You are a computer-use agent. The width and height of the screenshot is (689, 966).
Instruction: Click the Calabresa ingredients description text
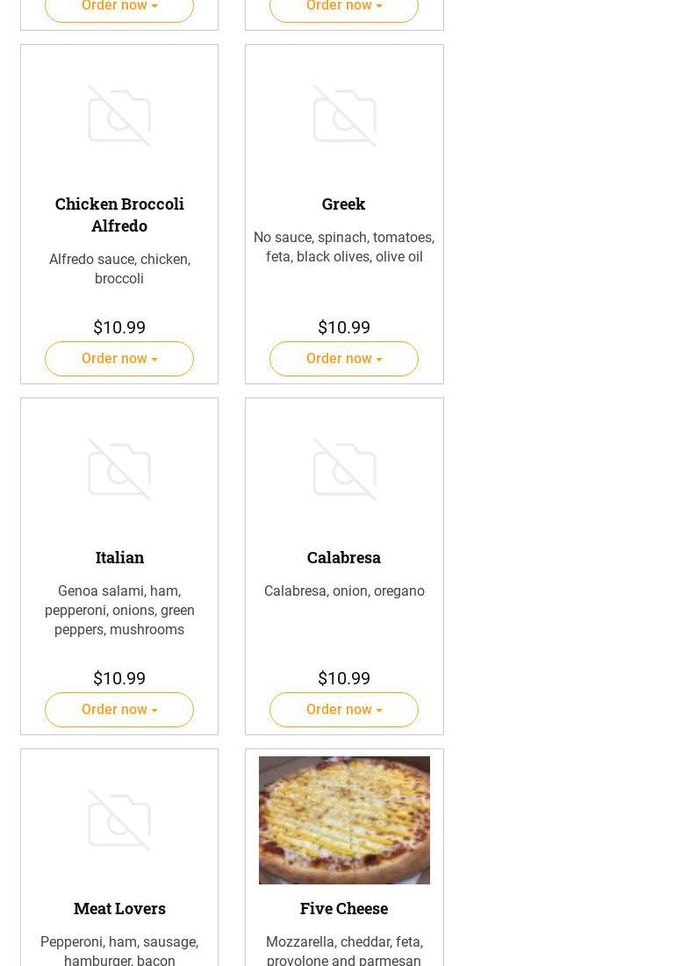click(x=344, y=591)
